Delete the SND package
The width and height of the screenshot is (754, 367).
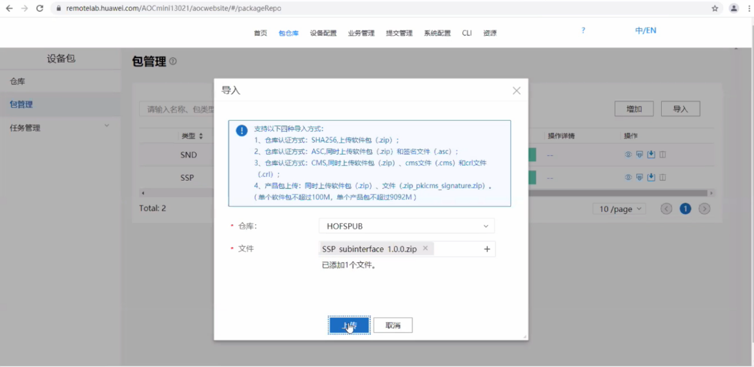[662, 155]
